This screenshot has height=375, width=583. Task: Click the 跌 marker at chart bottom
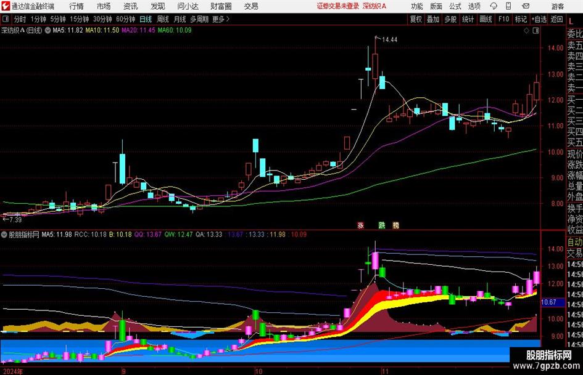click(382, 225)
